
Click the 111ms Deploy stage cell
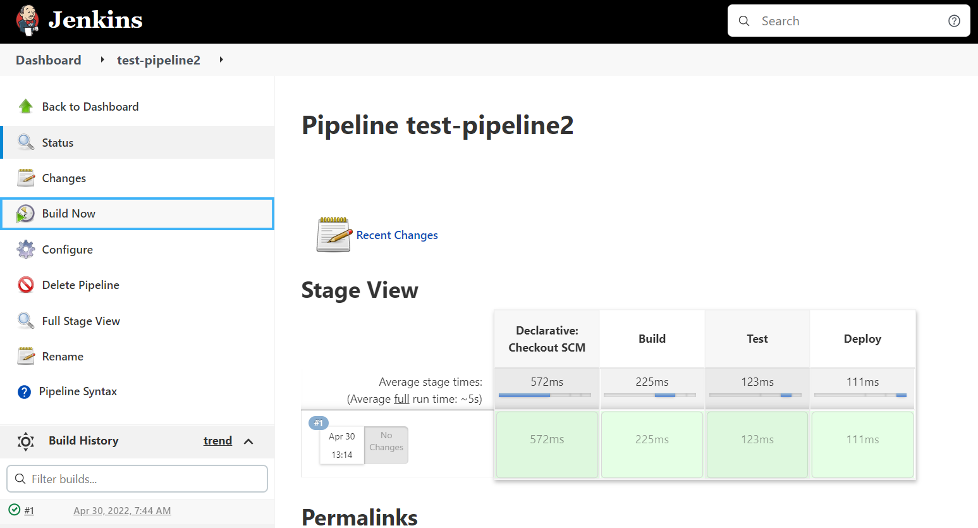(862, 445)
